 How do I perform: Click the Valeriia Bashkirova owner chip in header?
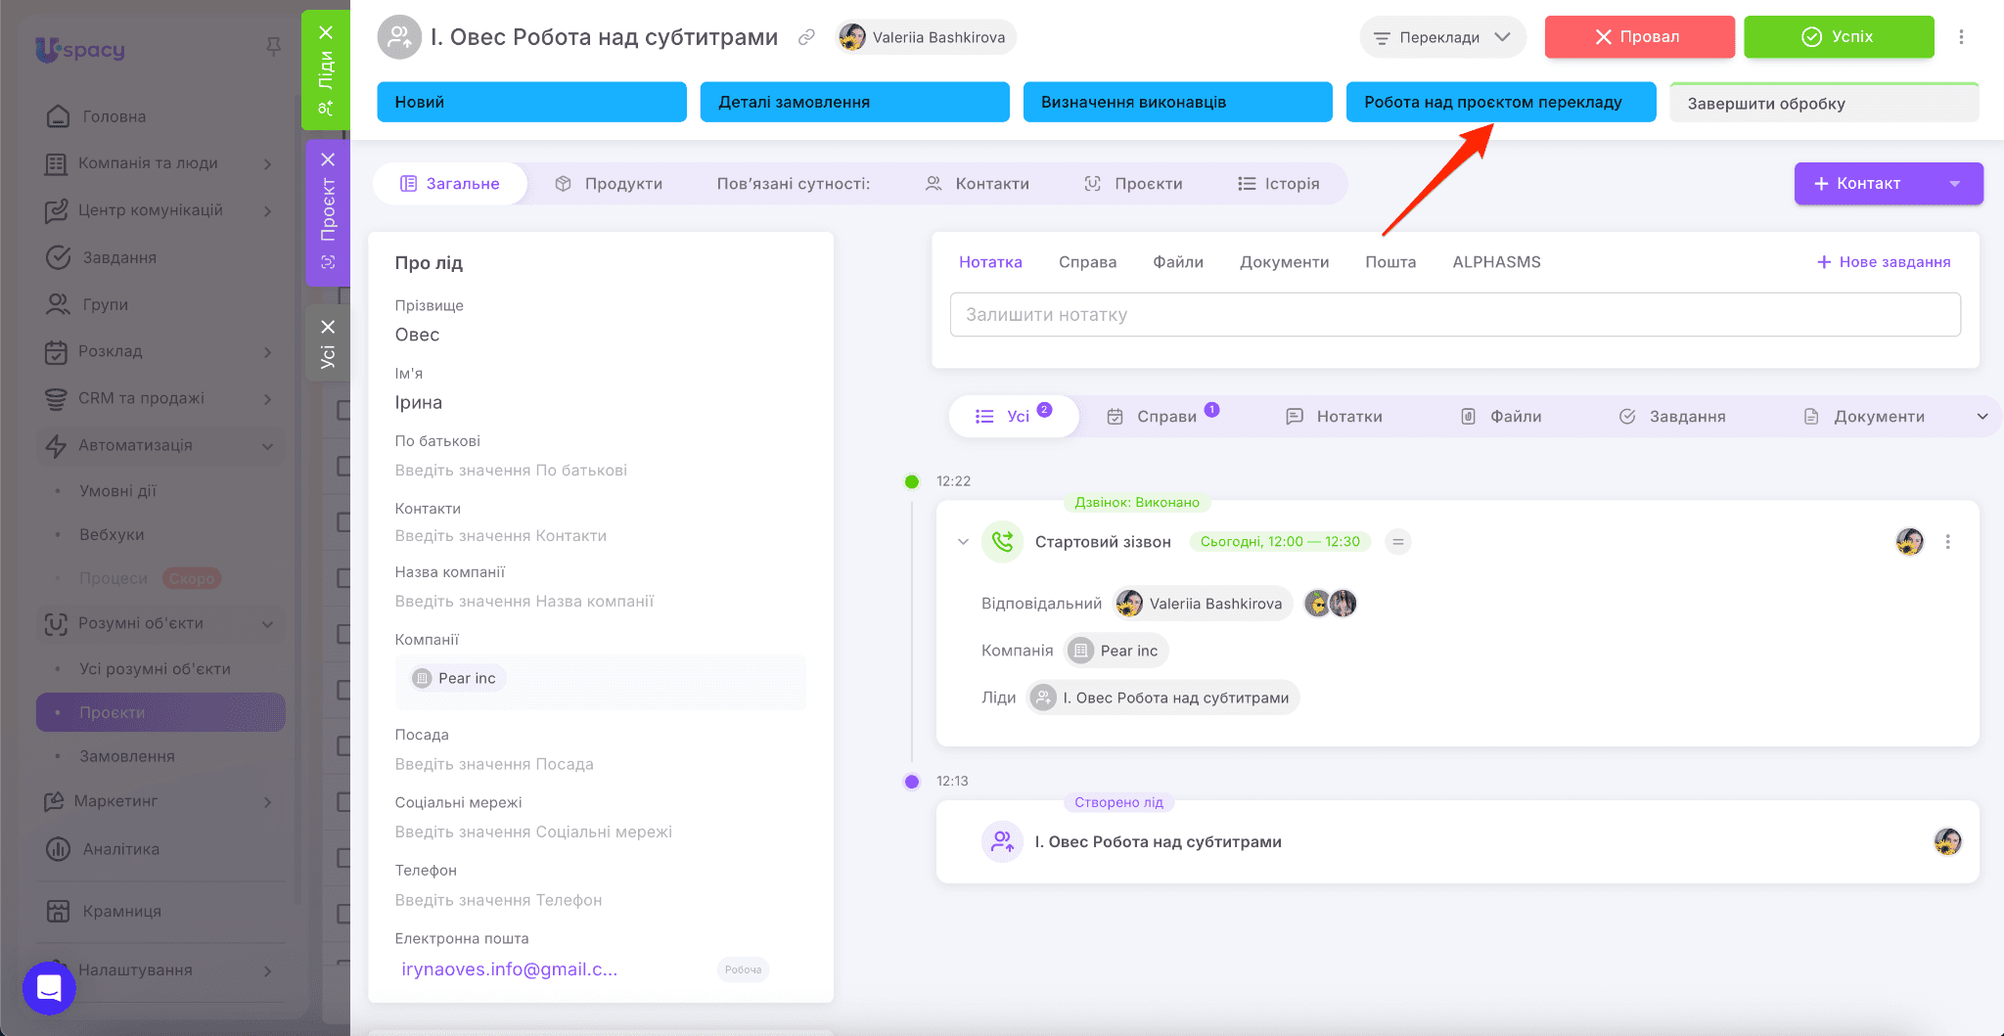926,37
